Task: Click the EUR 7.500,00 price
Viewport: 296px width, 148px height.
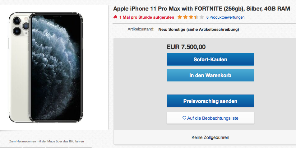Action: click(x=186, y=47)
